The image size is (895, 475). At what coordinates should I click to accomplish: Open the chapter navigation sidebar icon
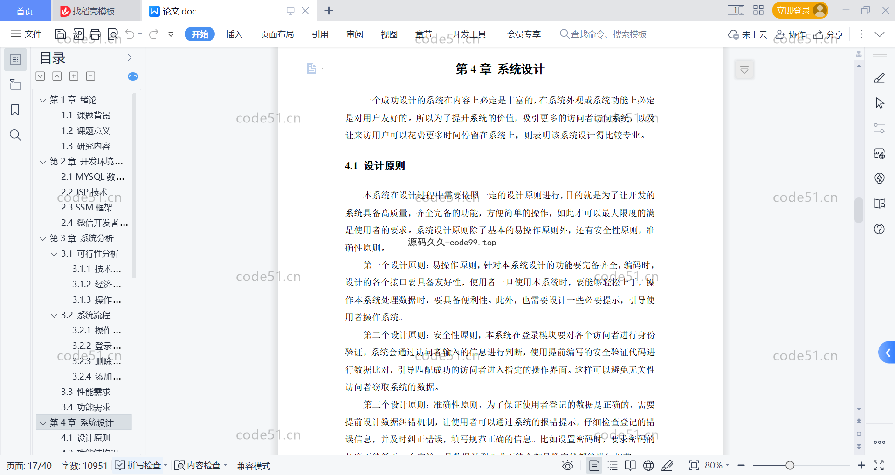pos(15,85)
